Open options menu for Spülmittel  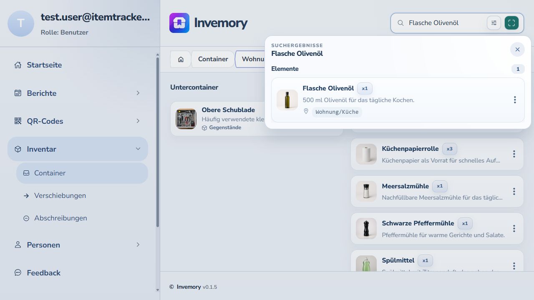pos(514,266)
